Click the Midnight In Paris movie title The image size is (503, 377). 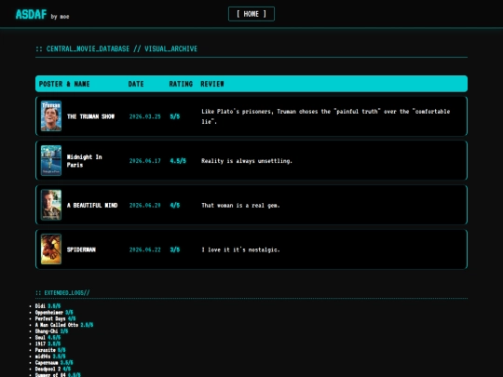pos(84,161)
